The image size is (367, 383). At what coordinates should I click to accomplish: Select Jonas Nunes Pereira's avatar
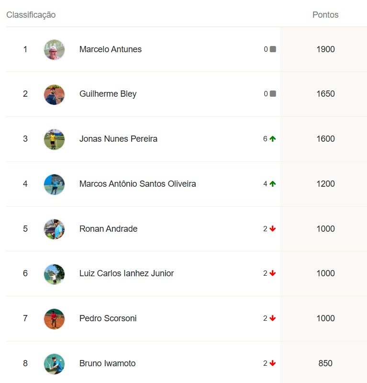54,139
